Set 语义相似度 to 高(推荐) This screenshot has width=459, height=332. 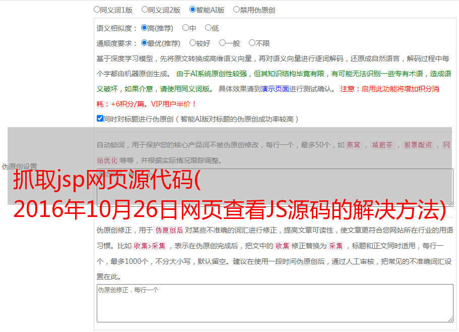[x=144, y=28]
